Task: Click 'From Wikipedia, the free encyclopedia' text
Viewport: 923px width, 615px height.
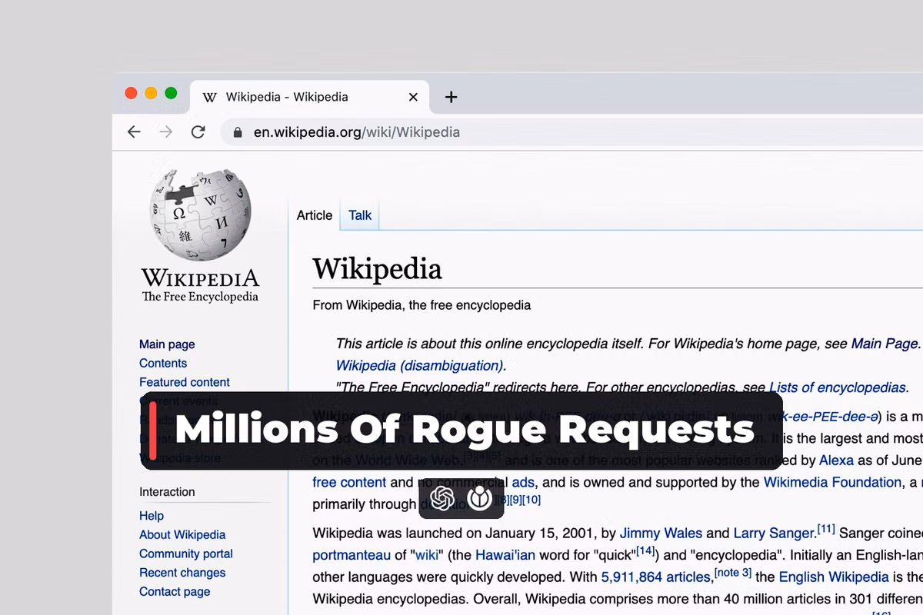Action: 422,305
